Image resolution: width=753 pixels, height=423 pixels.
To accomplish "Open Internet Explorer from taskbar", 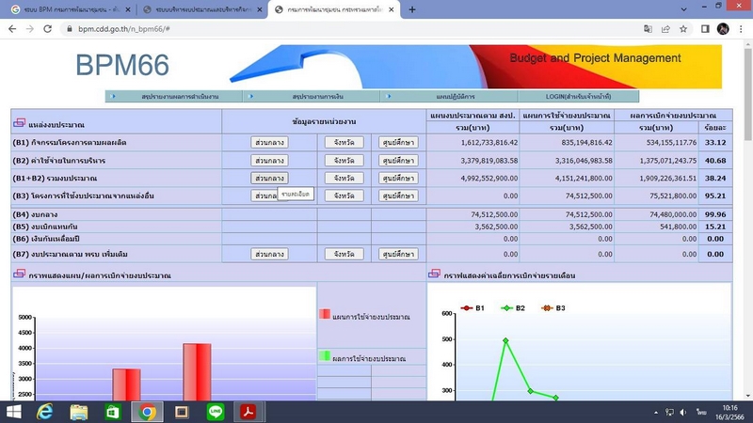I will (45, 412).
